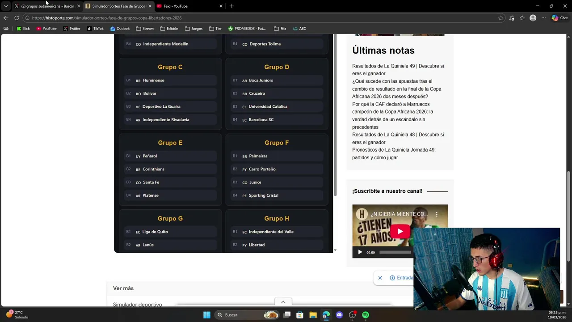Open the Outlook bookmark
Viewport: 572px width, 322px height.
[x=120, y=29]
